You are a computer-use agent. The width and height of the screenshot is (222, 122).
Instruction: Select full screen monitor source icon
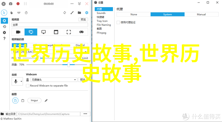[x=31, y=32]
